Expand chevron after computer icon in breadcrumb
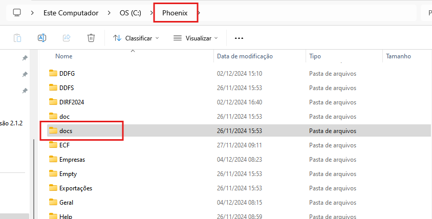 pos(32,13)
